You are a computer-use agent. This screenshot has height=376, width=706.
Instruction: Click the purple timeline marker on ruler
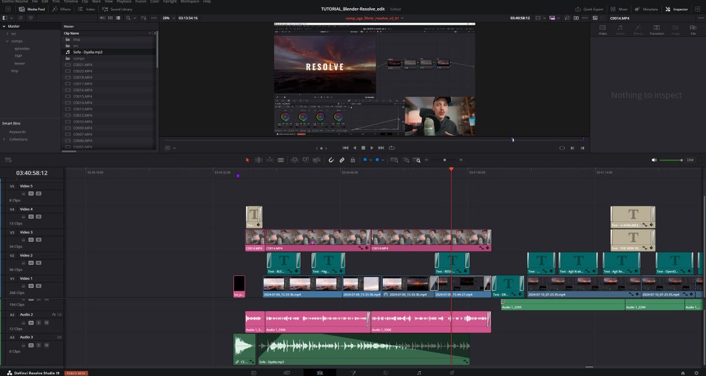tap(238, 176)
